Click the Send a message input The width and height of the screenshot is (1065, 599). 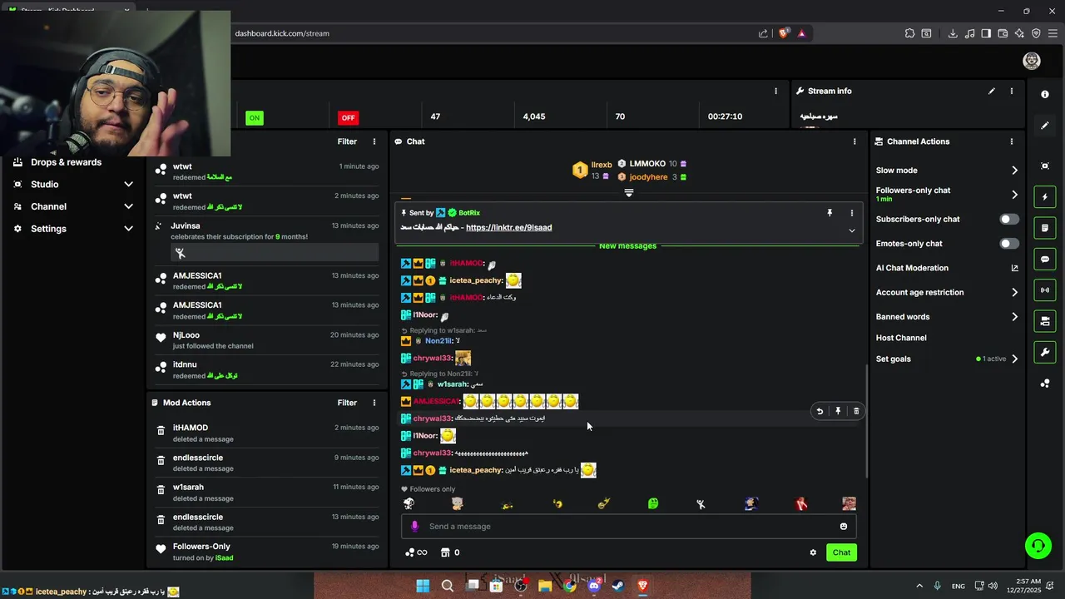pos(628,527)
